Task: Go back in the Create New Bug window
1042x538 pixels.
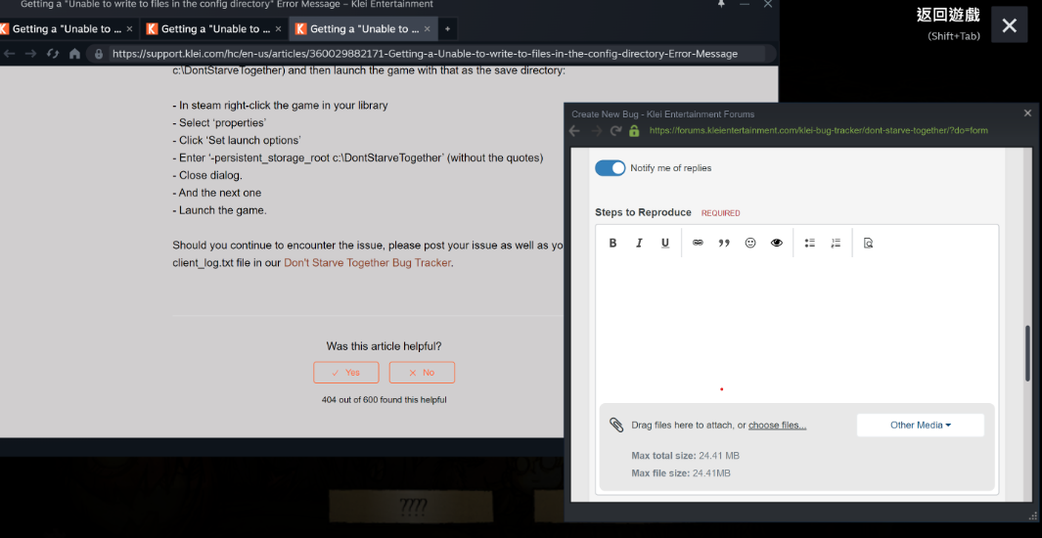Action: (x=575, y=131)
